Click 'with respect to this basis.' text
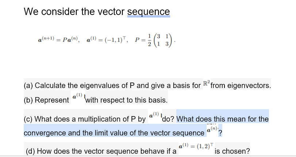296x157 pixels. pos(126,100)
